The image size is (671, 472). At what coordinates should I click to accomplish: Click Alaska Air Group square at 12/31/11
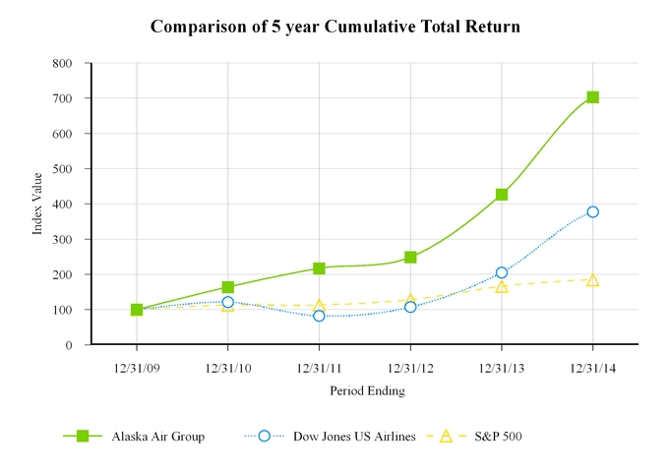[x=319, y=268]
